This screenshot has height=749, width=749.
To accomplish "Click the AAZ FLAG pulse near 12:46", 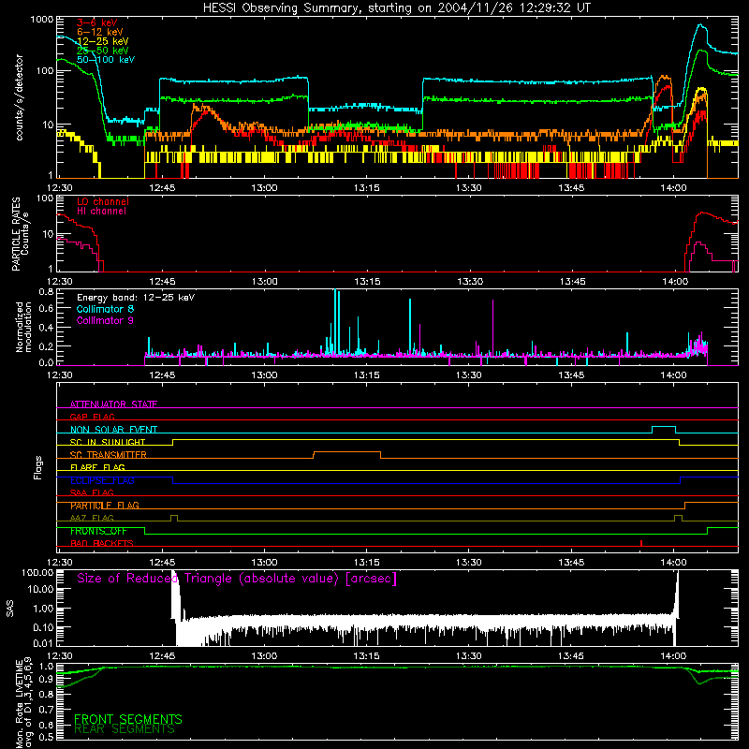I will pyautogui.click(x=174, y=516).
